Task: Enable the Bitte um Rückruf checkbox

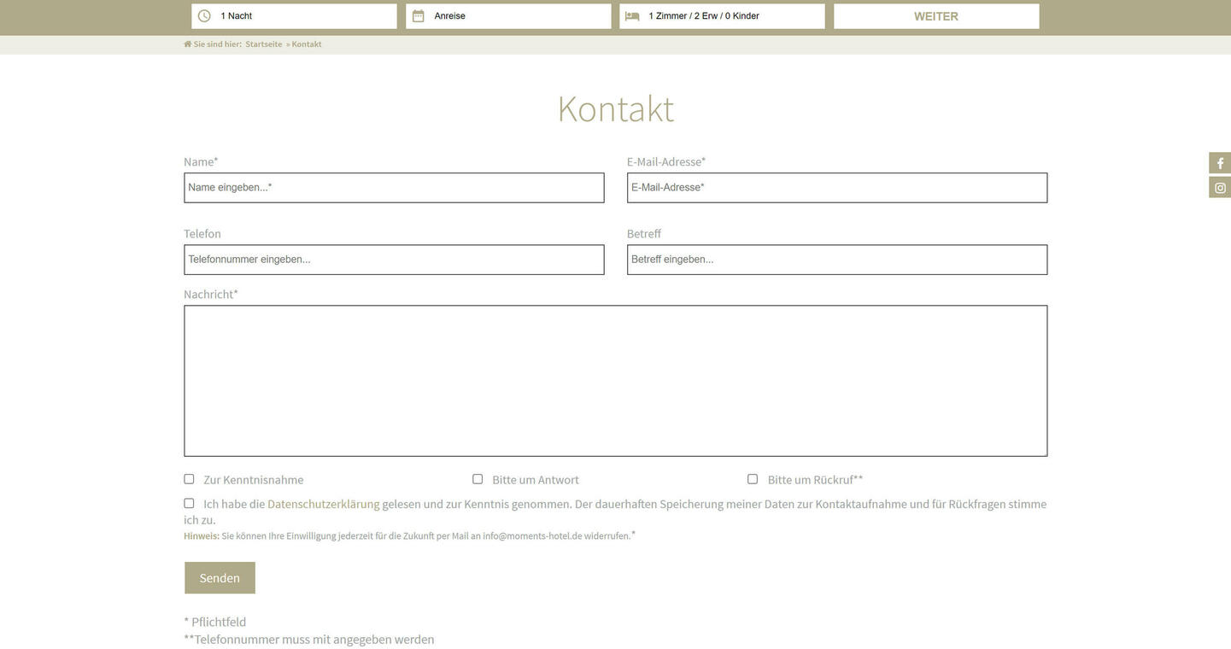Action: 753,479
